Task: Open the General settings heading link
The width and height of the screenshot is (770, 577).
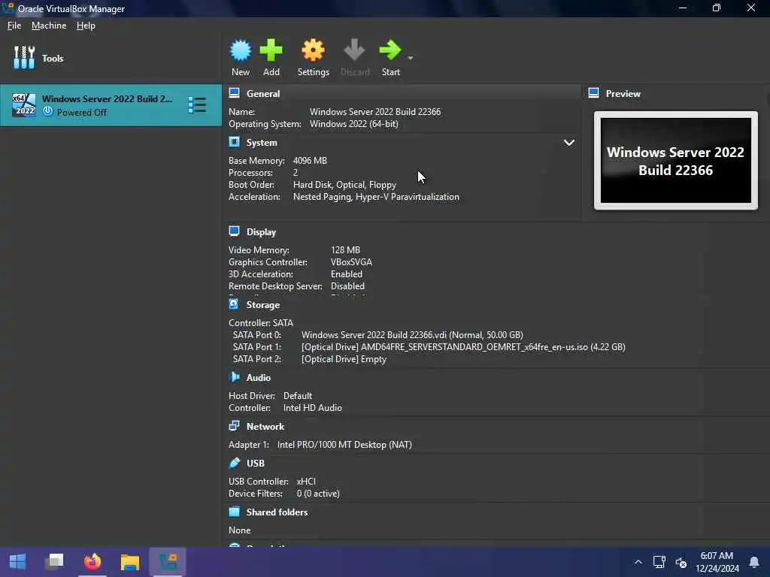Action: click(263, 94)
